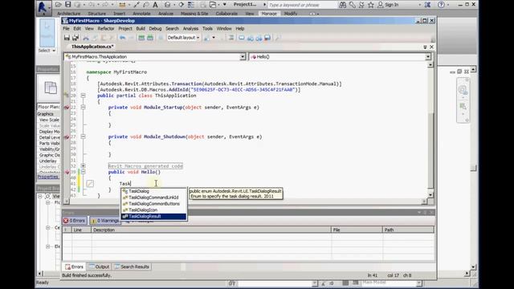Click Open folder icon in Revit toolbar
The height and width of the screenshot is (289, 514).
pos(59,5)
